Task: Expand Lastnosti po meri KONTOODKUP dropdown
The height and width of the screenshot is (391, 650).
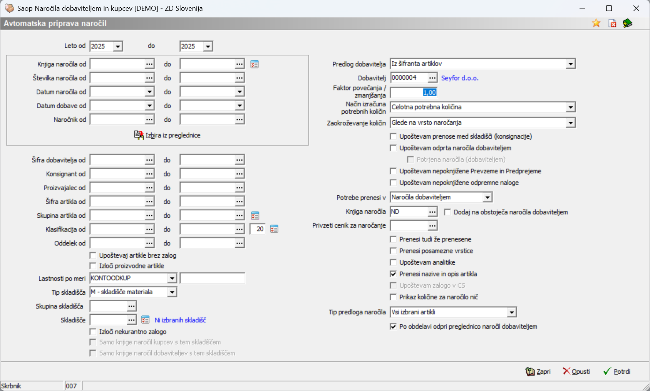Action: coord(172,278)
